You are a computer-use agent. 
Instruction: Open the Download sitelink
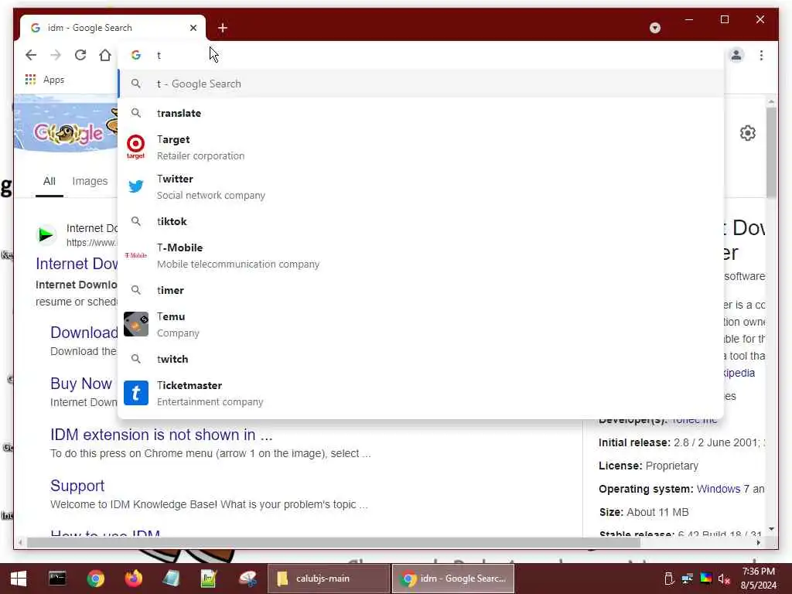coord(84,333)
